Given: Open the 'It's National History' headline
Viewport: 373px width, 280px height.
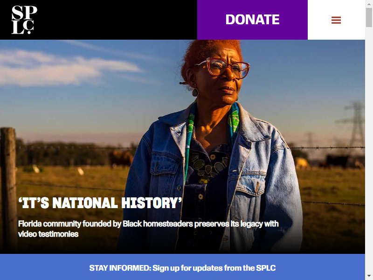Looking at the screenshot, I should click(x=100, y=203).
